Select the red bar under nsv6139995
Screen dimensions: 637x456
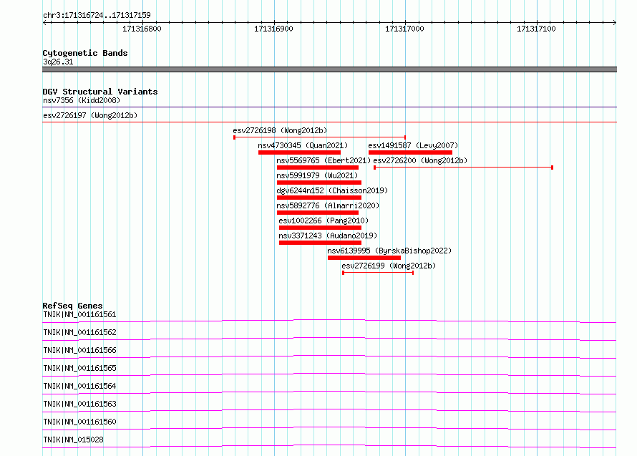tap(364, 258)
